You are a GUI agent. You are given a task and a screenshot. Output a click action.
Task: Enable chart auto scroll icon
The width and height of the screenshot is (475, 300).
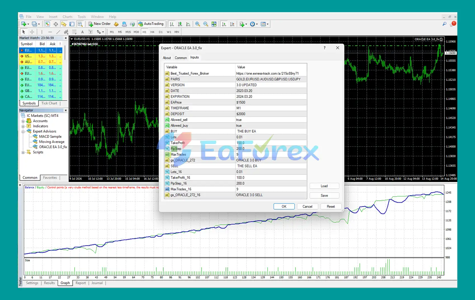tap(224, 24)
